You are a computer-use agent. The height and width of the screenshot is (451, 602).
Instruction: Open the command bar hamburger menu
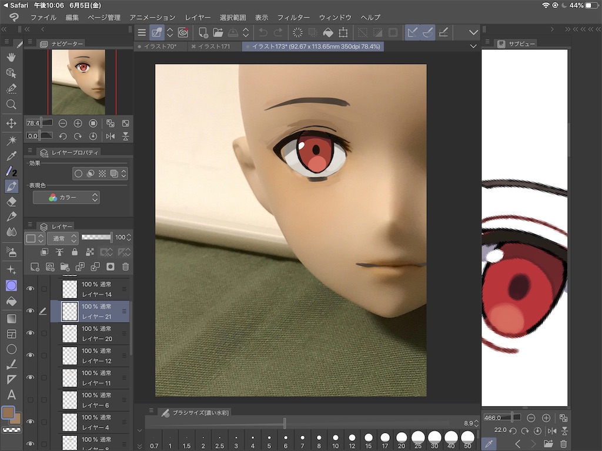[x=142, y=33]
